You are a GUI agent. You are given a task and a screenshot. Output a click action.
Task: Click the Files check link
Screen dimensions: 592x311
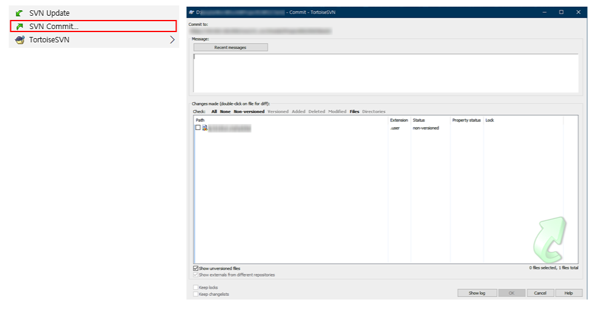tap(354, 111)
